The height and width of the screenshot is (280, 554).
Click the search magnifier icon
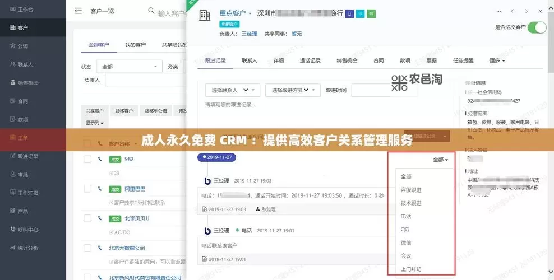(151, 11)
